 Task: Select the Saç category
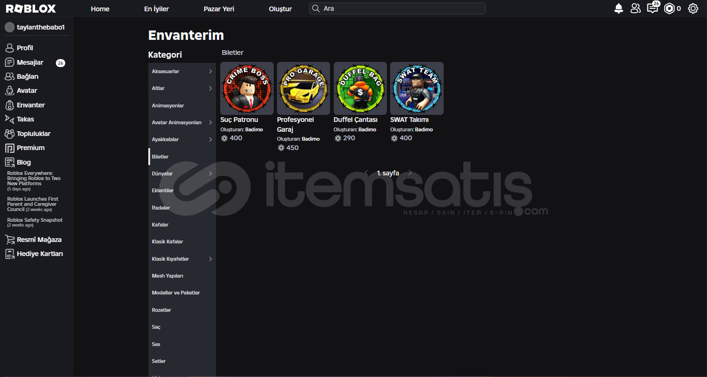pos(182,327)
